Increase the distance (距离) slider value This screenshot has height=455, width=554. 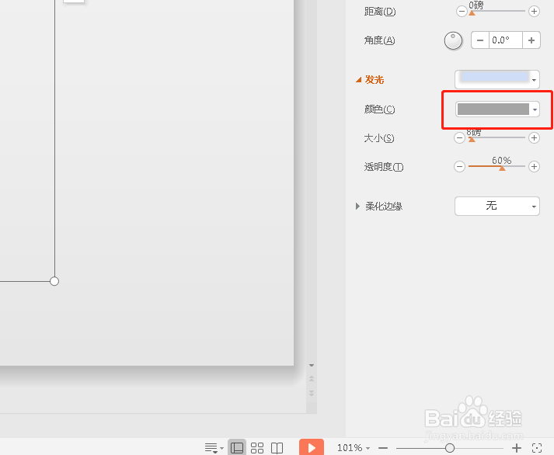(534, 12)
